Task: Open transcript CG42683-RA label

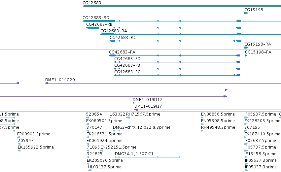Action: (x=114, y=31)
